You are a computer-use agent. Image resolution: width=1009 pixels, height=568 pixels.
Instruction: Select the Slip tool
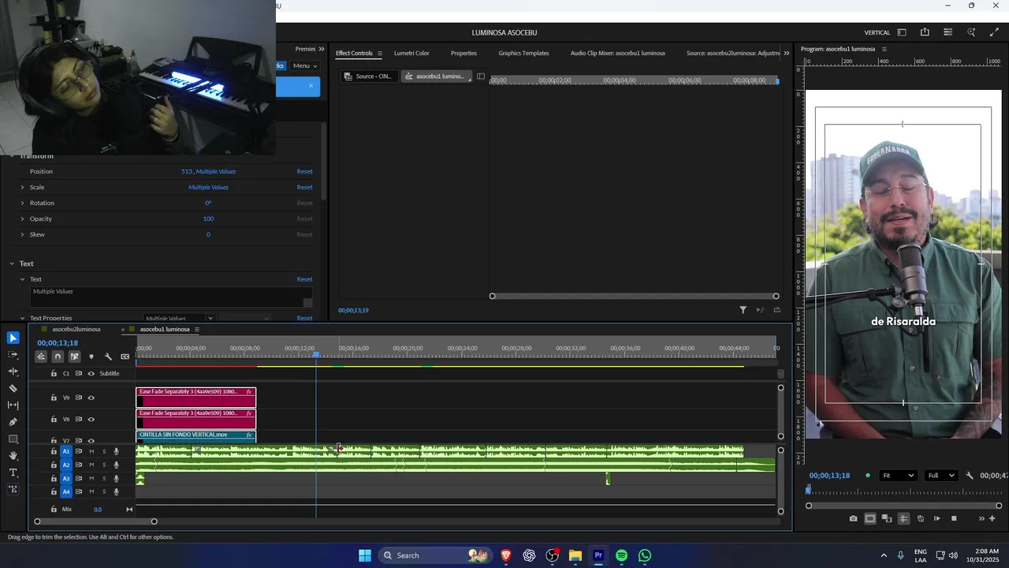coord(13,405)
